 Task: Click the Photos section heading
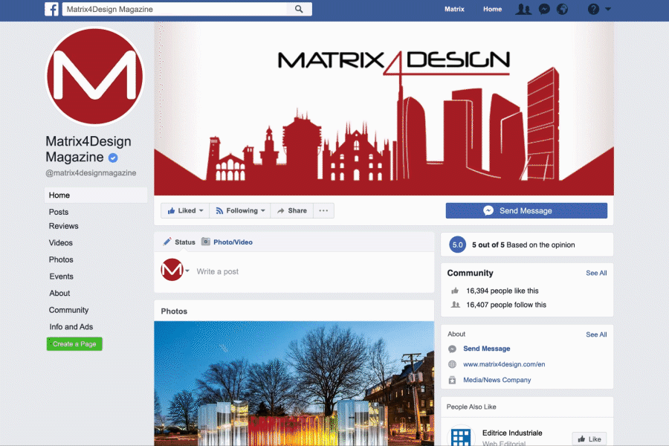174,311
